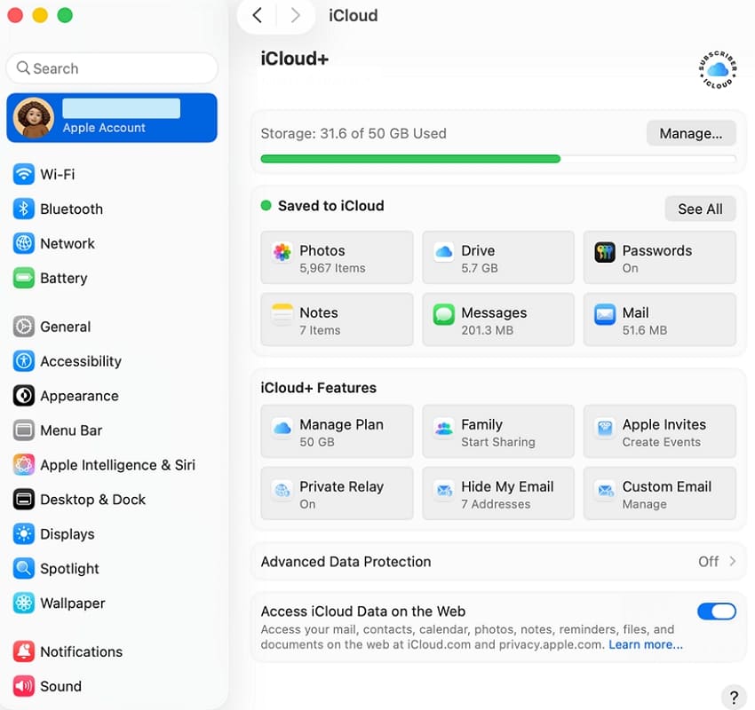This screenshot has width=755, height=710.
Task: Click the green storage usage bar
Action: click(410, 159)
